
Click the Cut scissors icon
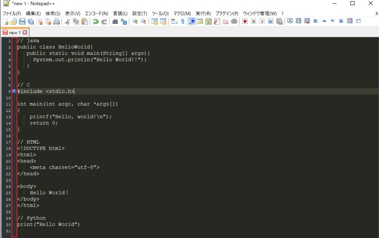click(67, 21)
